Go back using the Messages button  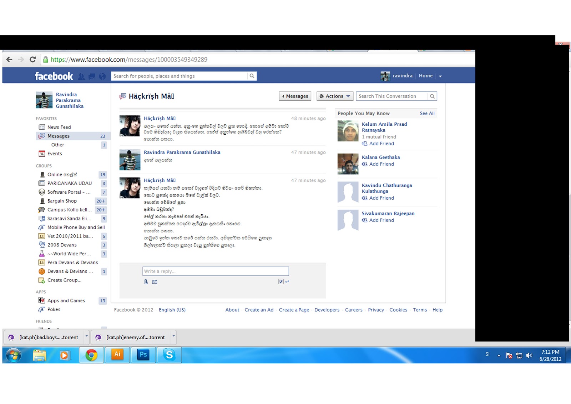(x=295, y=96)
